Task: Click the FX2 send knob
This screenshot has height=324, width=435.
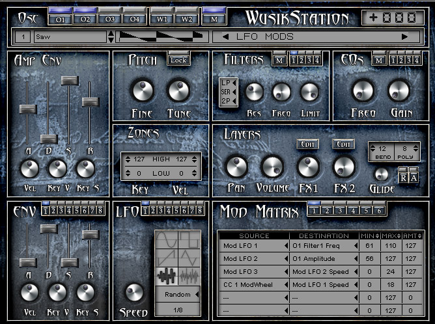Action: tap(344, 167)
